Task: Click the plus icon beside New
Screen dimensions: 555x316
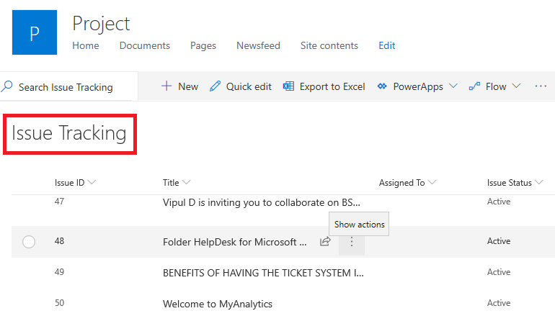Action: 166,86
